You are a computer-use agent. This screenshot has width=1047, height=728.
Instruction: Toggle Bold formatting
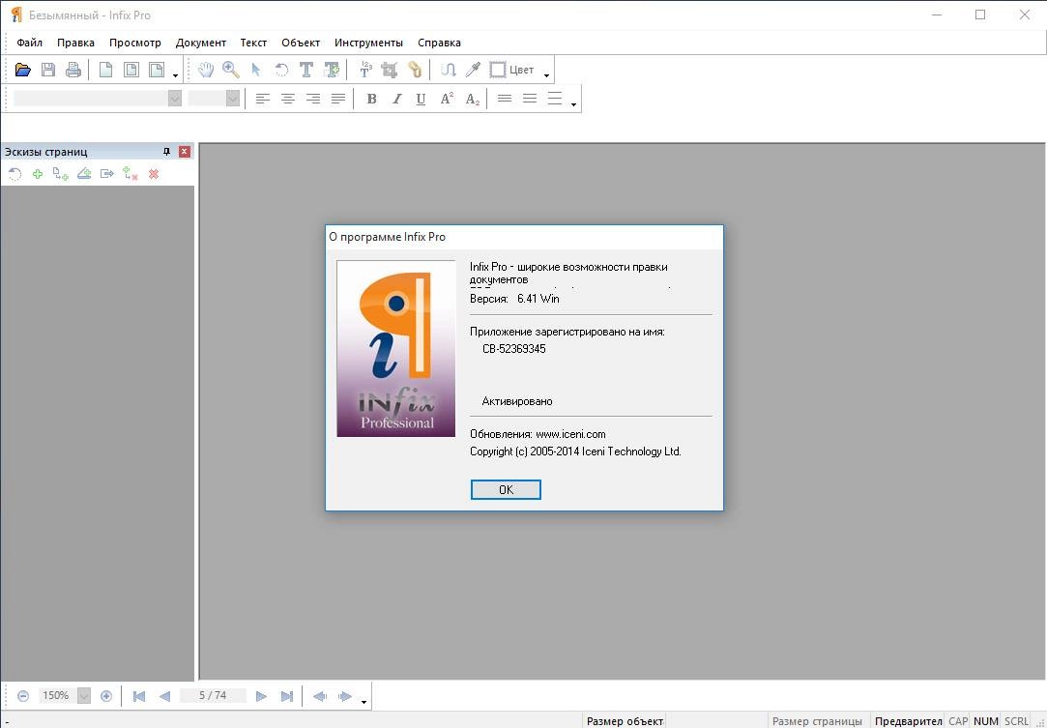[x=372, y=99]
